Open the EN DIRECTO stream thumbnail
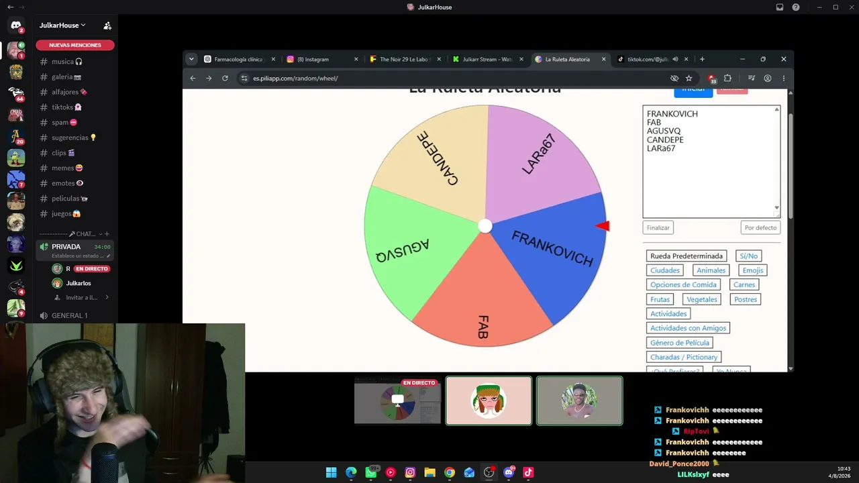The image size is (859, 483). tap(397, 400)
